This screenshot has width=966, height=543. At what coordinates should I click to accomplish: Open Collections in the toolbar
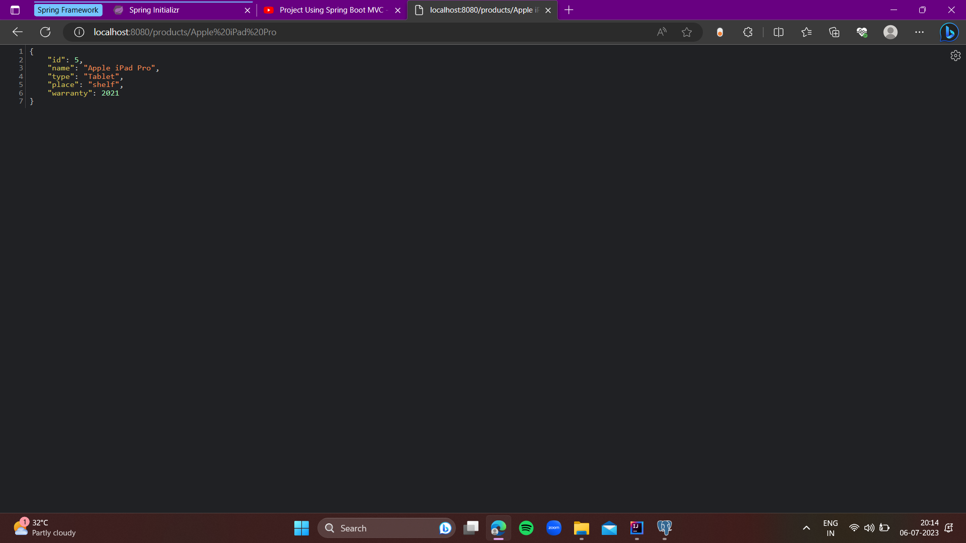(x=834, y=32)
